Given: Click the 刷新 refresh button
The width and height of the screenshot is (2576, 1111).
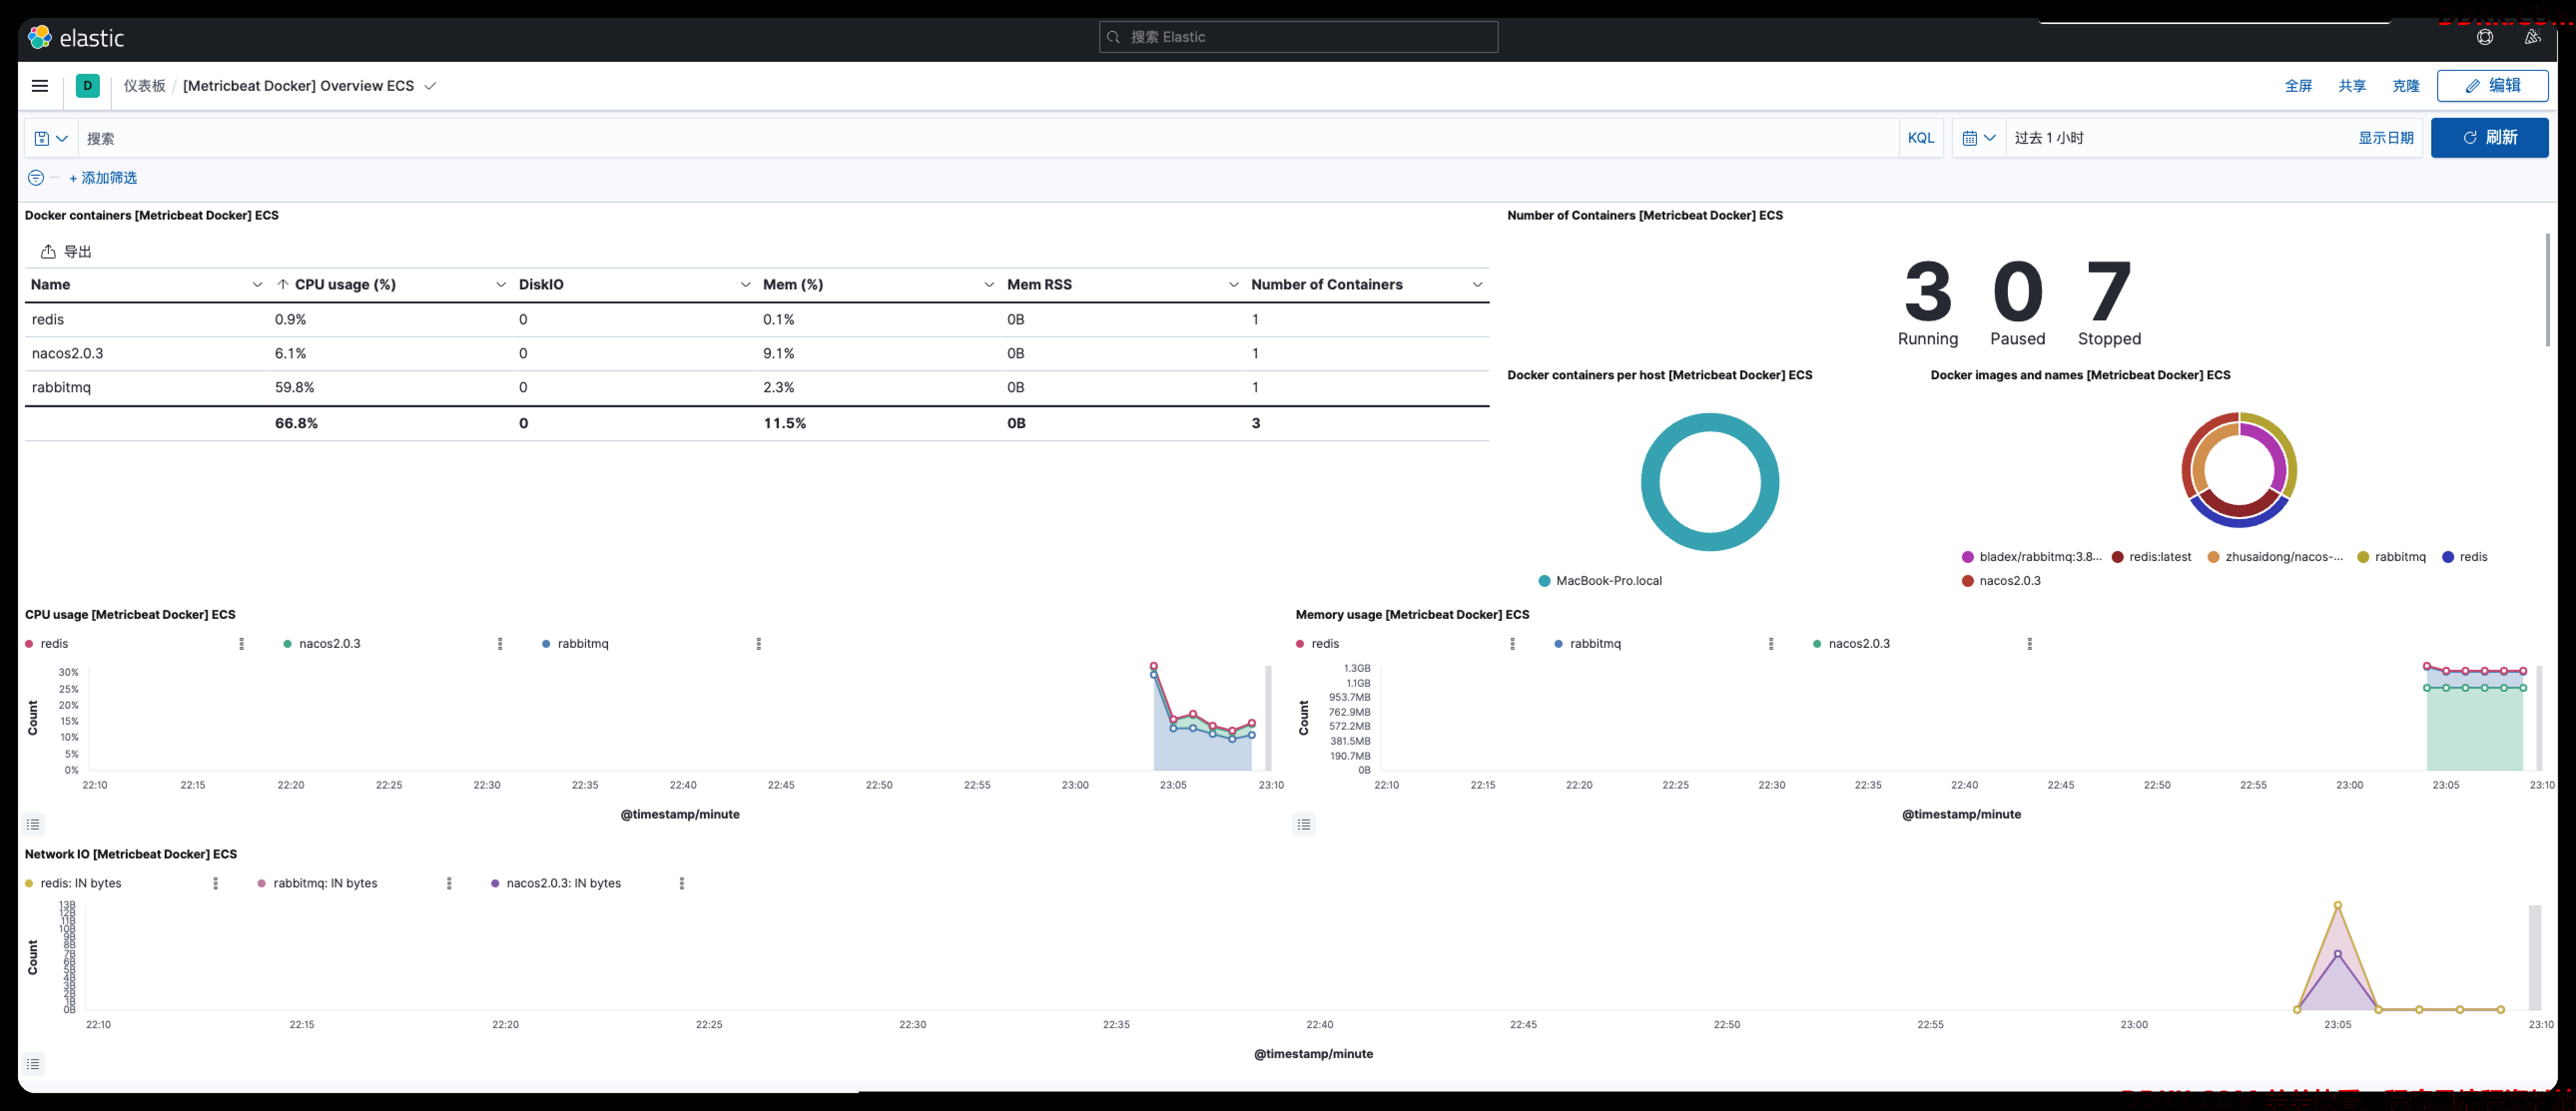Looking at the screenshot, I should pos(2489,137).
